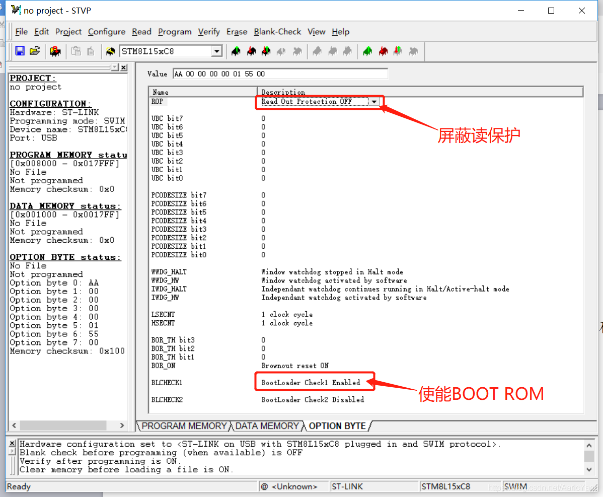Click Verify current tab icon (red-green arrows)

tap(266, 51)
